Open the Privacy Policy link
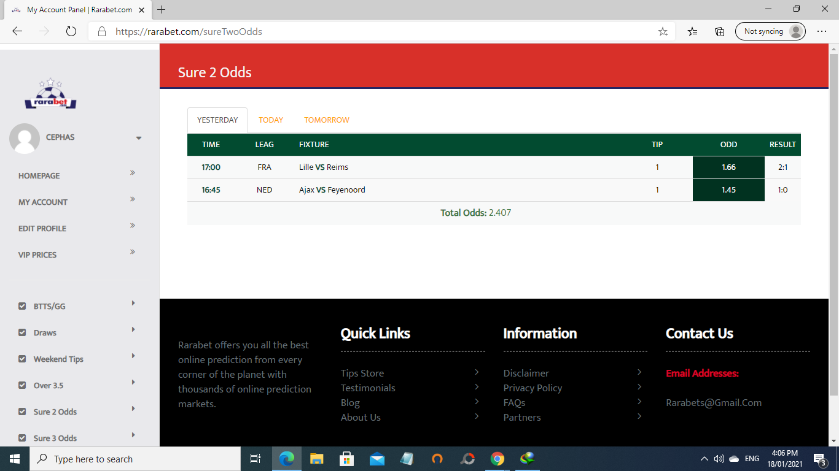 pyautogui.click(x=533, y=388)
